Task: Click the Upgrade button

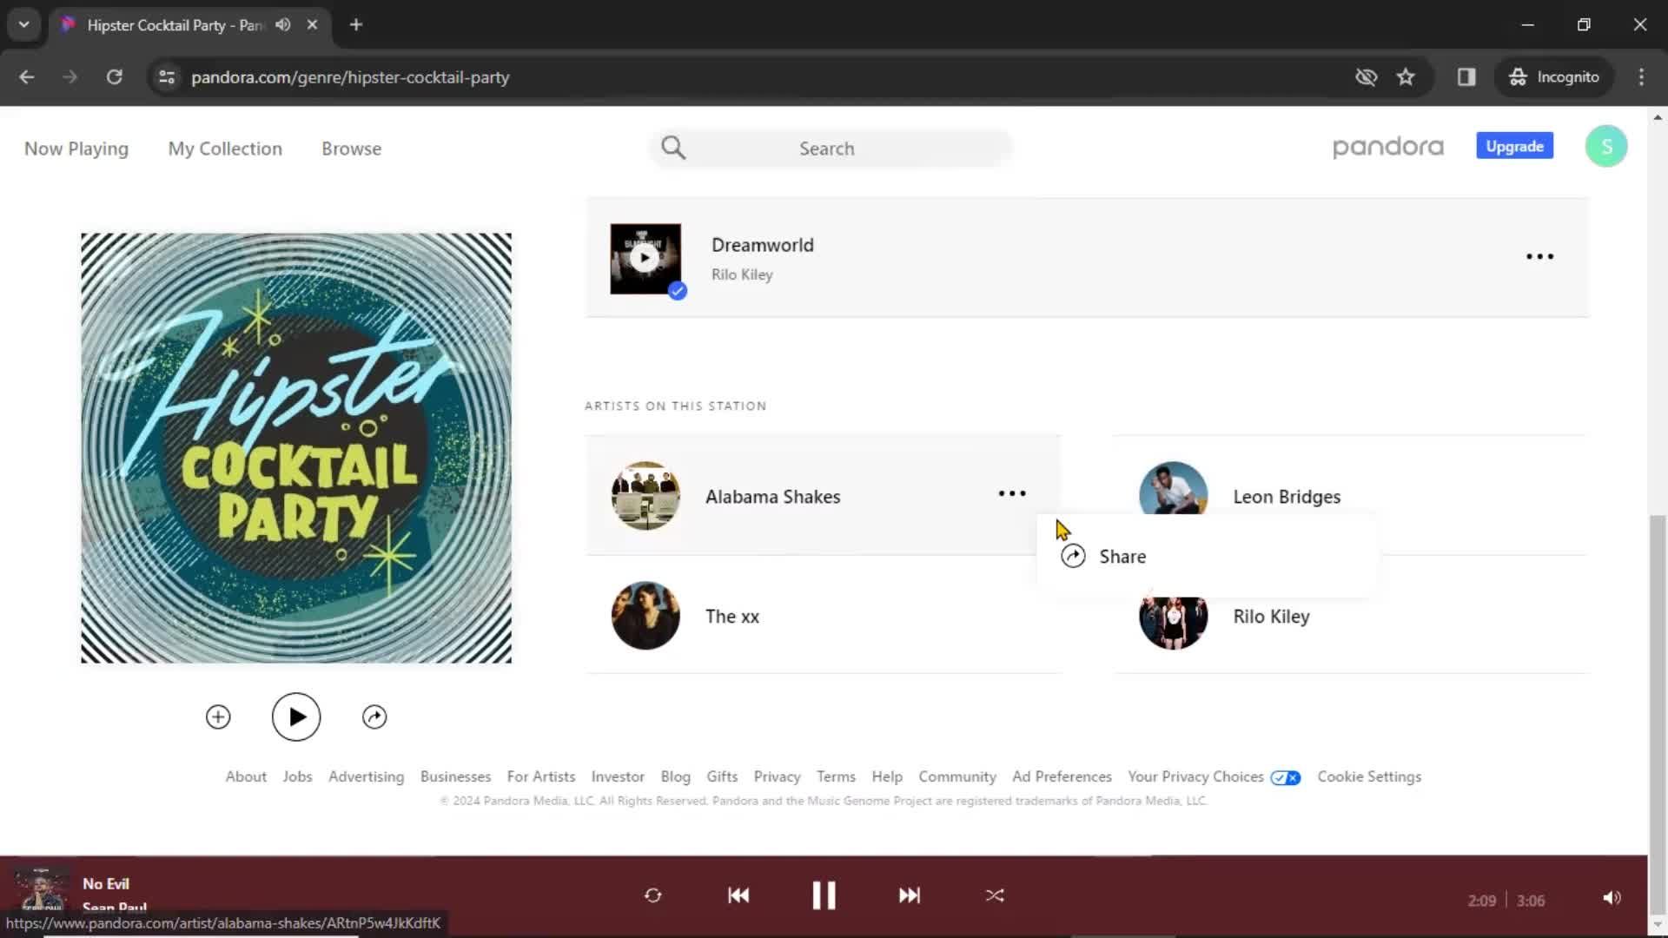Action: (1514, 147)
